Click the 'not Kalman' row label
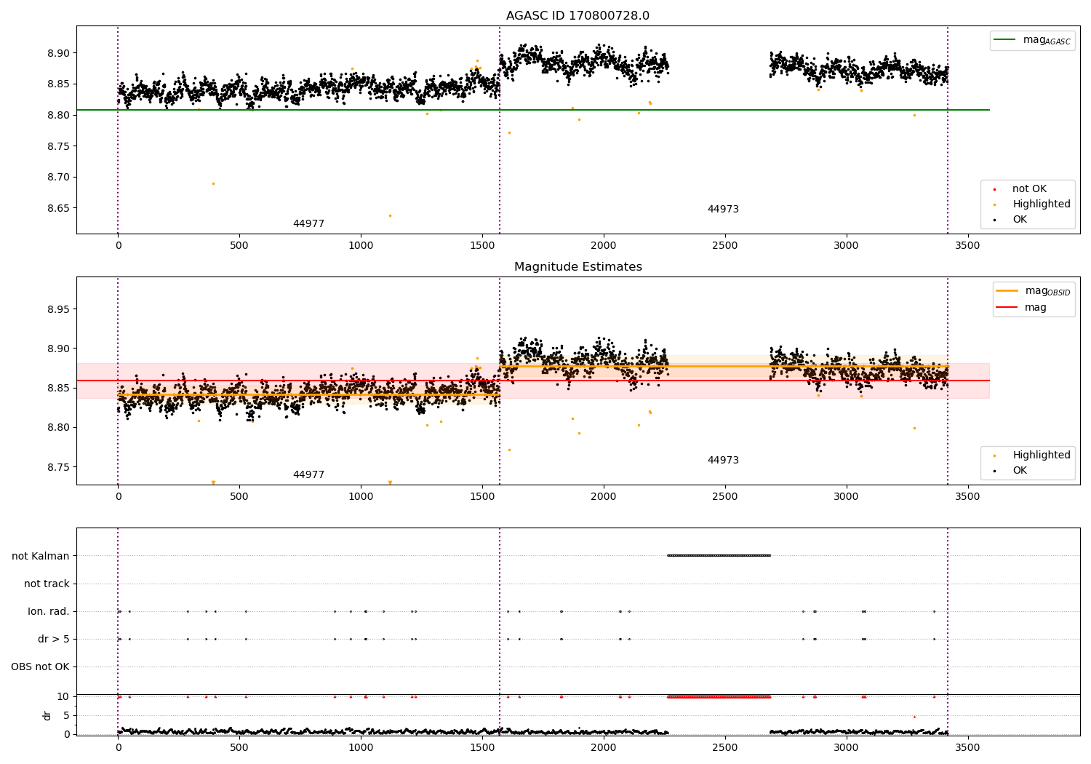 41,556
